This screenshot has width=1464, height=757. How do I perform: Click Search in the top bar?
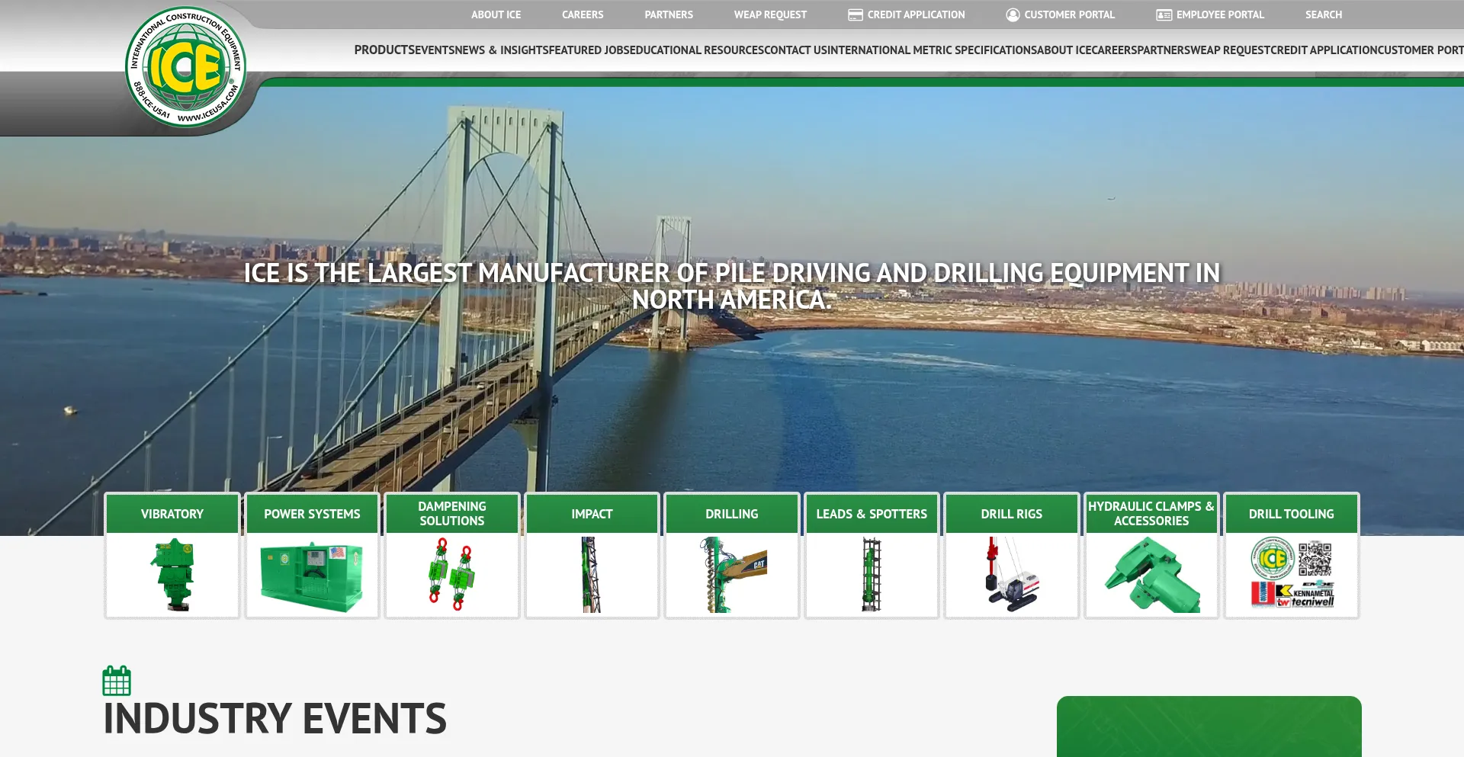pyautogui.click(x=1323, y=15)
